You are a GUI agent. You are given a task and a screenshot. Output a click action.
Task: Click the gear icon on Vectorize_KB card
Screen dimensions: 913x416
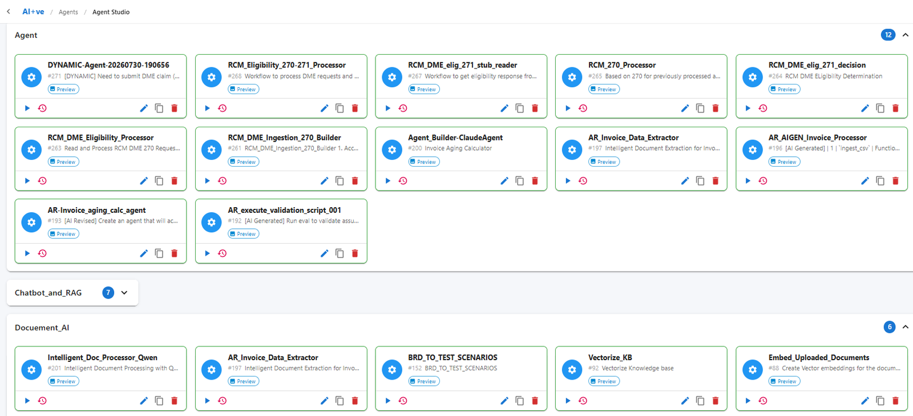(x=572, y=370)
